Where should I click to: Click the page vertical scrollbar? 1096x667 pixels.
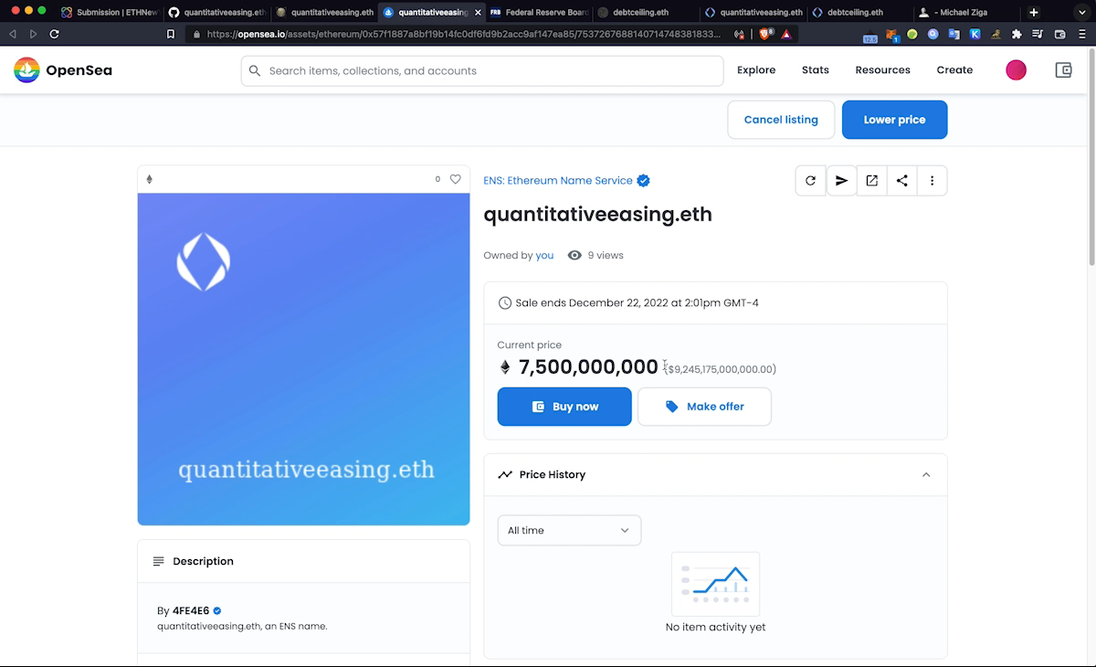point(1091,155)
